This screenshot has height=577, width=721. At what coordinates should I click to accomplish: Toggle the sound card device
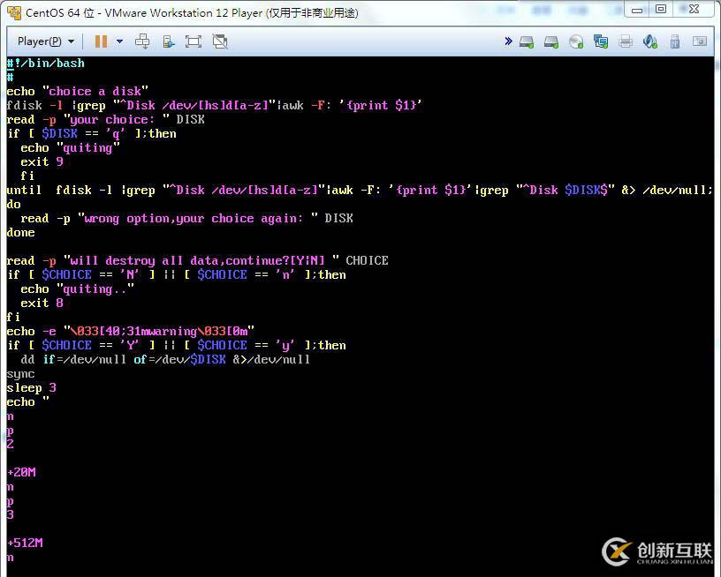[650, 41]
